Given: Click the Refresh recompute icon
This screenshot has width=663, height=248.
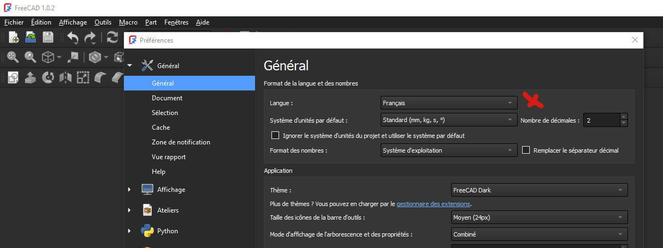Looking at the screenshot, I should coord(113,37).
